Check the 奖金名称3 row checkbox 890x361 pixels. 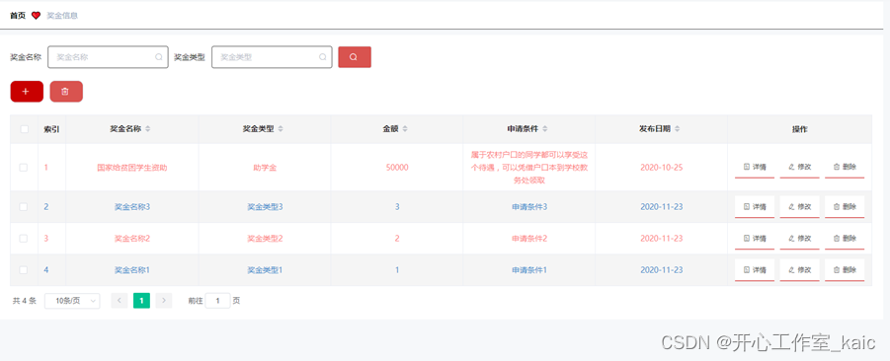[x=24, y=207]
